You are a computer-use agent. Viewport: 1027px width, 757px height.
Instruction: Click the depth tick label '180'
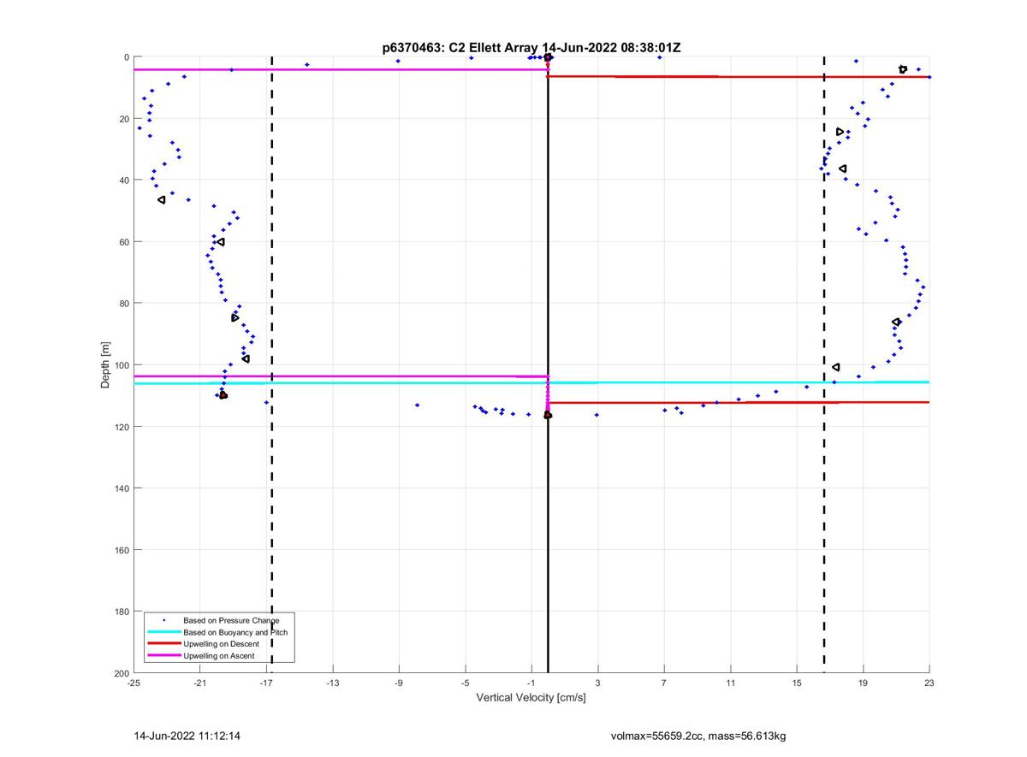[122, 612]
